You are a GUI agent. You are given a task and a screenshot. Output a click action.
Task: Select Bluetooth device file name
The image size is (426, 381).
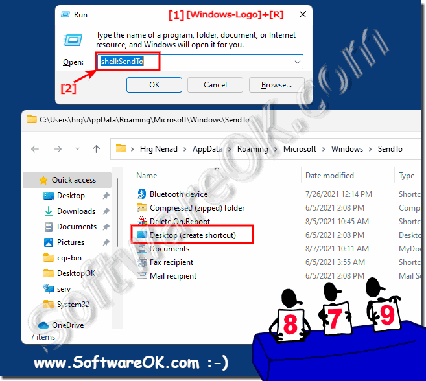[x=178, y=194]
